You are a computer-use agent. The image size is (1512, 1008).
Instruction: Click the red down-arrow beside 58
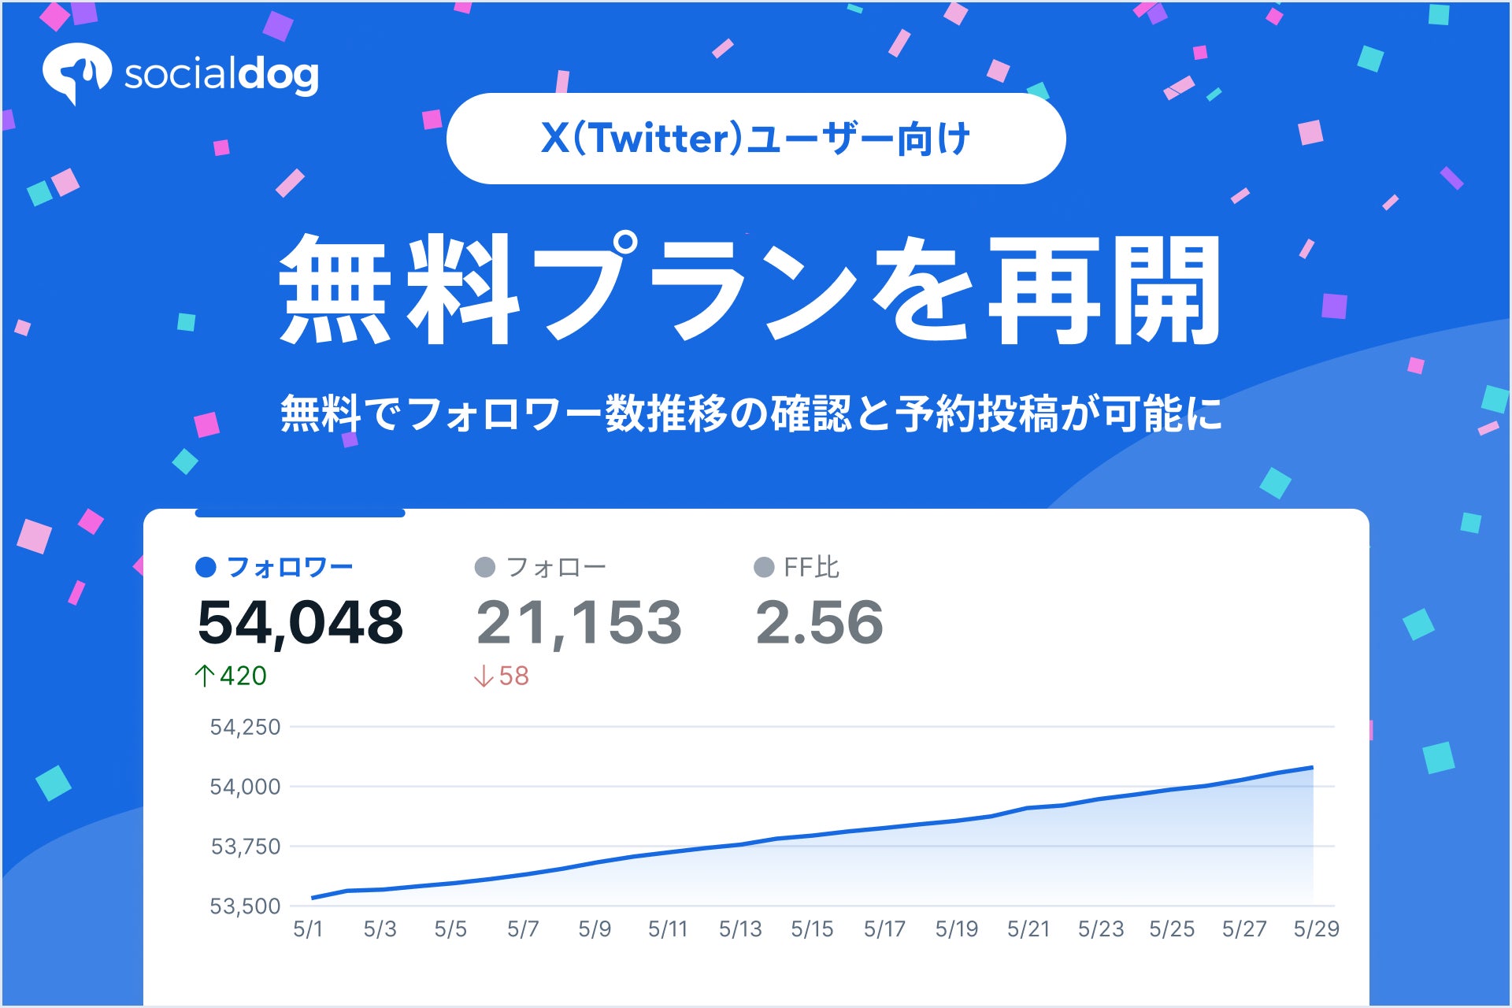click(484, 676)
